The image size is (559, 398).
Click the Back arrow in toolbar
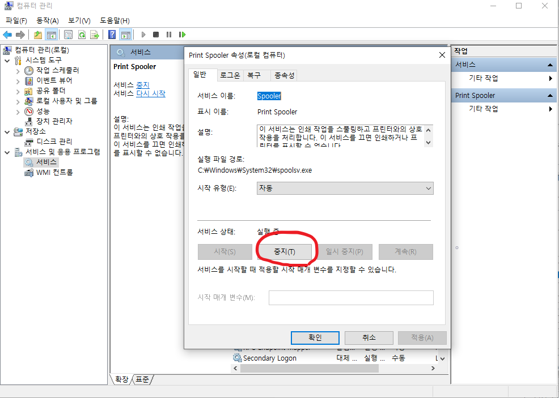click(x=7, y=35)
